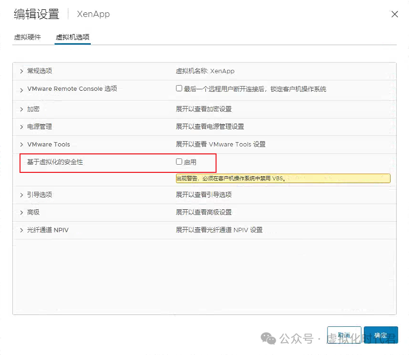
Task: Expand the 加密 section
Action: tap(22, 109)
